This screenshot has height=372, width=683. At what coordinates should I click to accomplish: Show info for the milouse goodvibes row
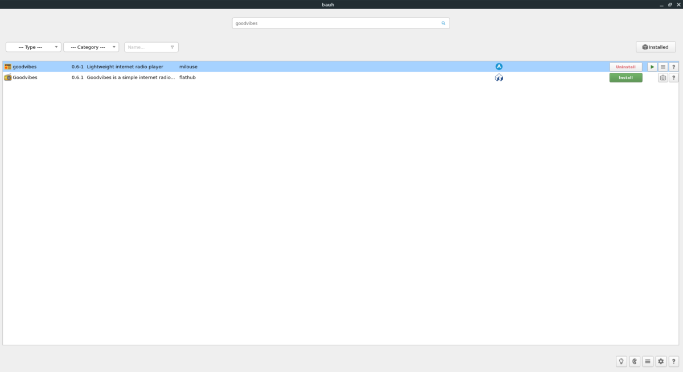click(674, 67)
